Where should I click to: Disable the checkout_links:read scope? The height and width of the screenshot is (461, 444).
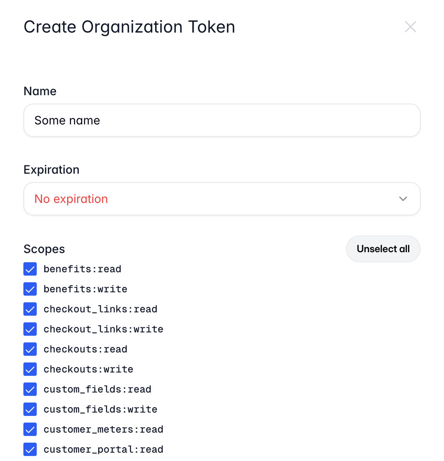[x=30, y=309]
